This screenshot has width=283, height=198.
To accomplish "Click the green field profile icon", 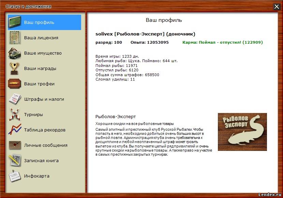I will tap(15, 23).
